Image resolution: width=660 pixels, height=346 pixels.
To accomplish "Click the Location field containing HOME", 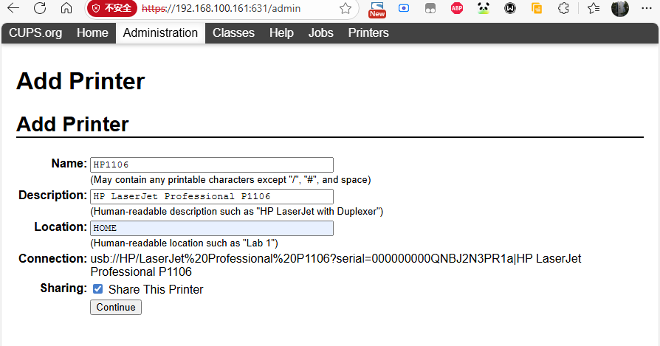I will click(212, 228).
